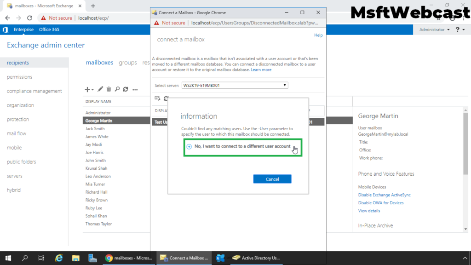Open the help question mark menu
Viewport: 471px width, 265px height.
460,29
